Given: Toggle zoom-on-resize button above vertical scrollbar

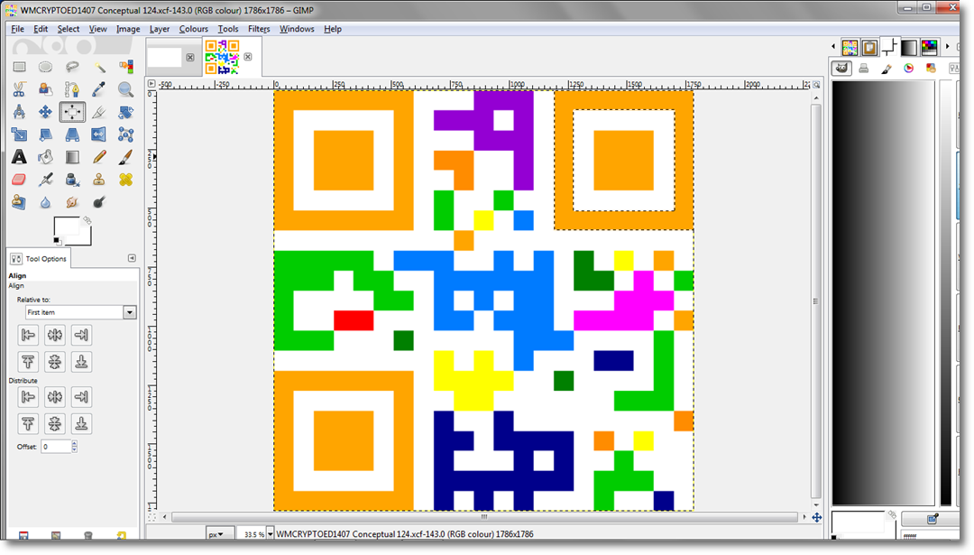Looking at the screenshot, I should click(816, 85).
